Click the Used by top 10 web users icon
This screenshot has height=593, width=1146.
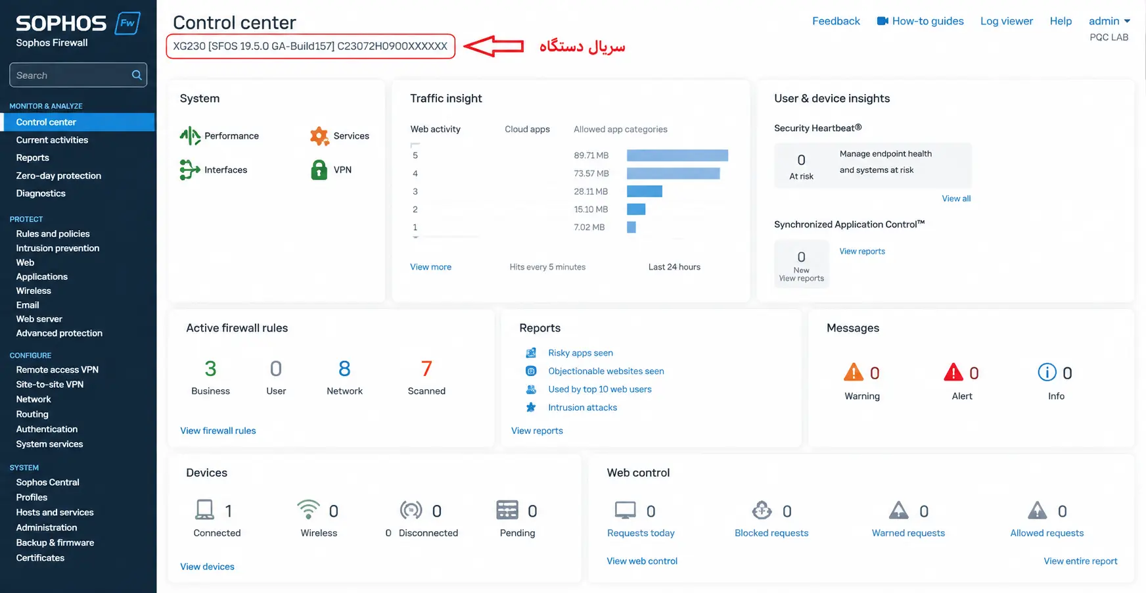531,389
